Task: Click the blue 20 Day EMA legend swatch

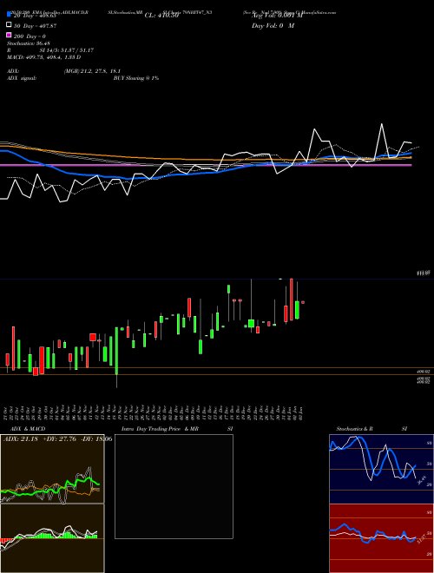Action: 10,15
